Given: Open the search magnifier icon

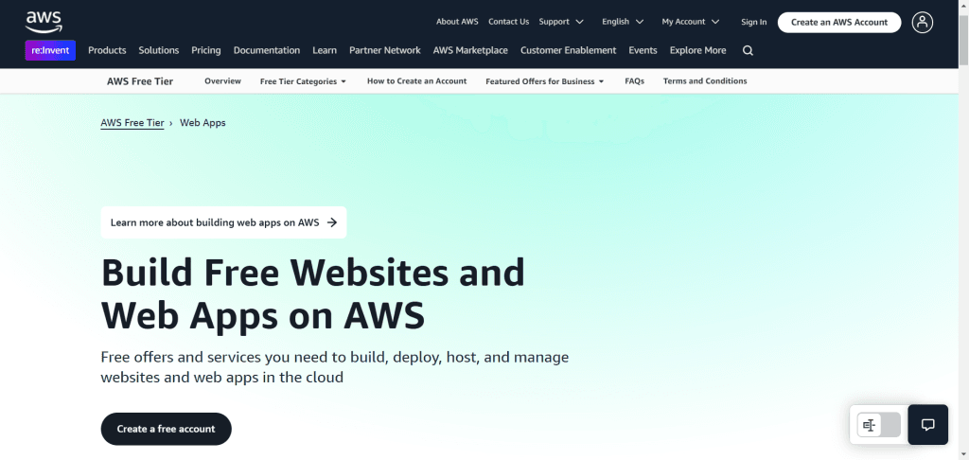Looking at the screenshot, I should 748,51.
